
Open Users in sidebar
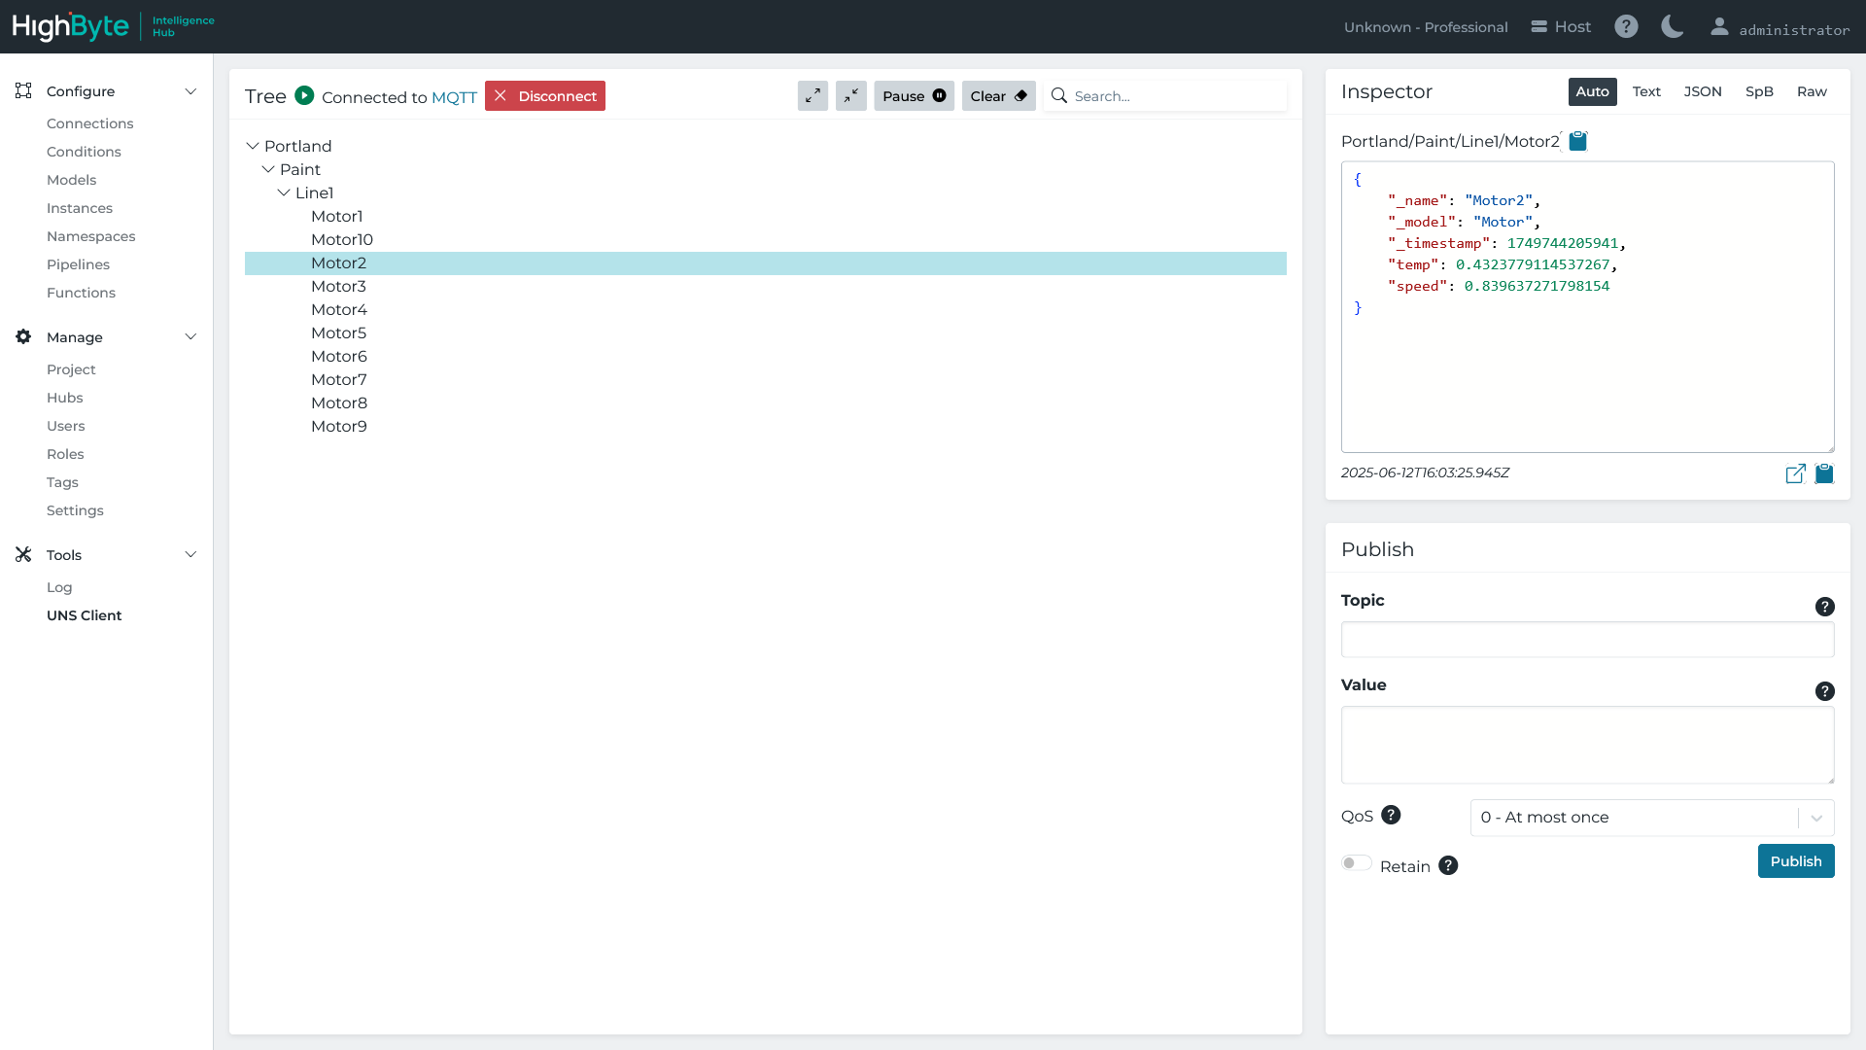[x=66, y=426]
